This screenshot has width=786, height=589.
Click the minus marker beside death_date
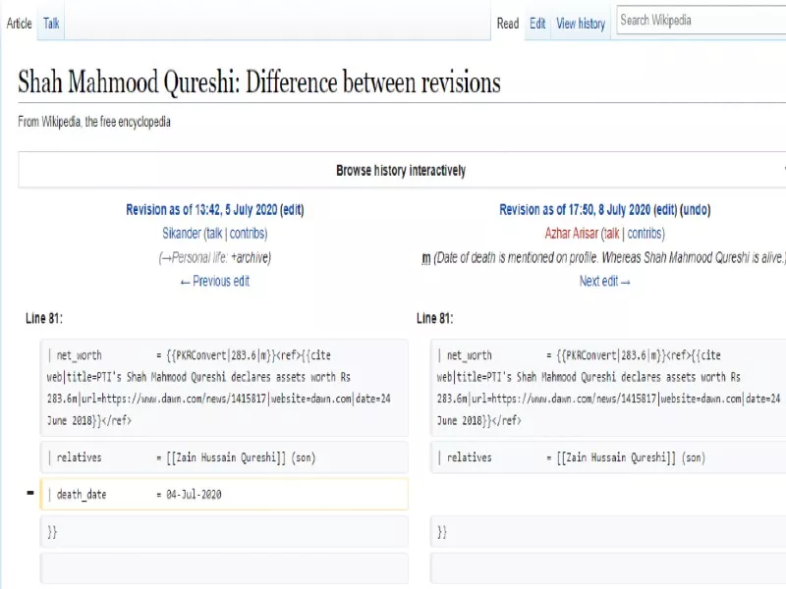coord(30,494)
